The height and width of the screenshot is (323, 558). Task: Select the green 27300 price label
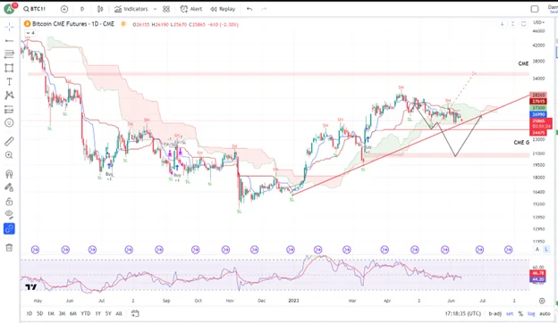click(x=538, y=108)
